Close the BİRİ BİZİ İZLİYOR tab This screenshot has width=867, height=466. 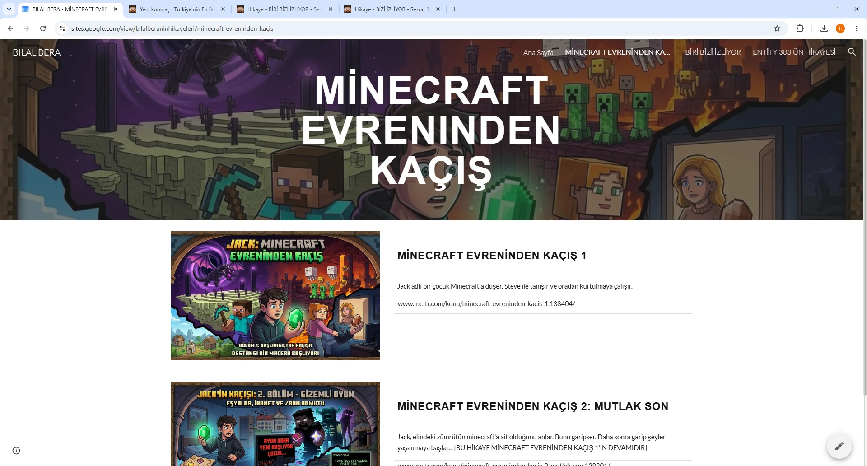331,9
